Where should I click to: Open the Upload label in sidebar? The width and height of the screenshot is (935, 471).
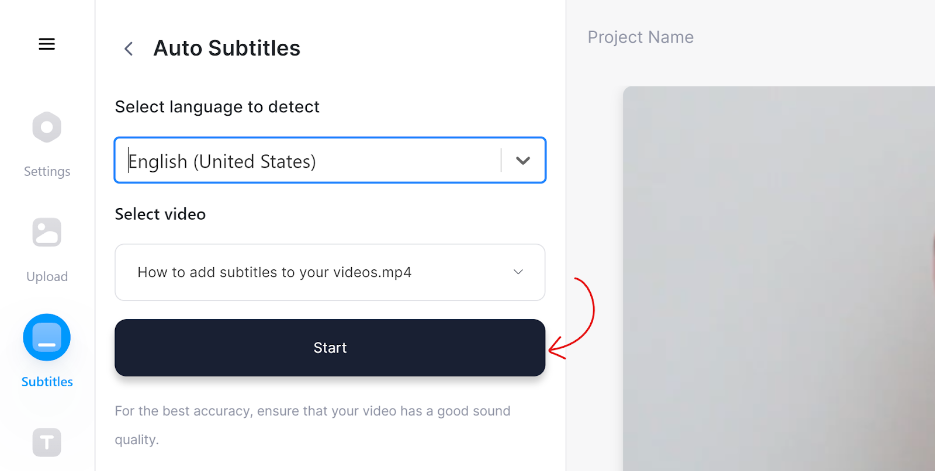pos(47,276)
